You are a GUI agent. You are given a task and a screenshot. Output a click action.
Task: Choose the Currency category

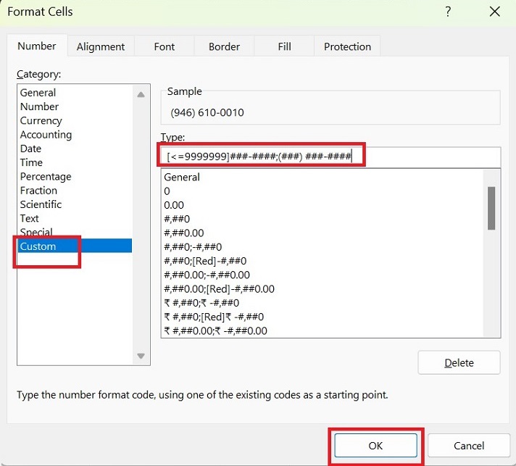(x=41, y=121)
